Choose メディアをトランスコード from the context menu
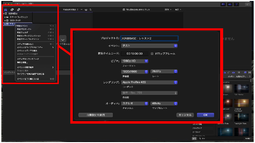The width and height of the screenshot is (255, 143). (36, 59)
